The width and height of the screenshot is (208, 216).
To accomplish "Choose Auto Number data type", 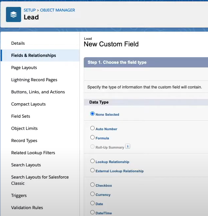I will tap(92, 128).
